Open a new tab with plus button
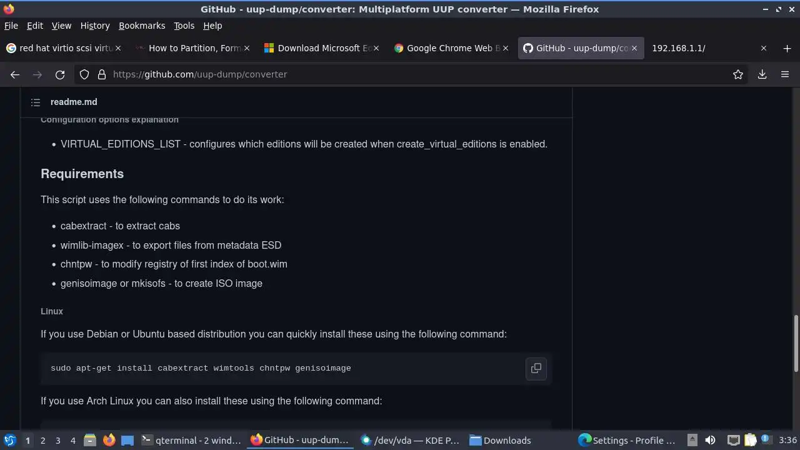The width and height of the screenshot is (800, 450). (787, 48)
